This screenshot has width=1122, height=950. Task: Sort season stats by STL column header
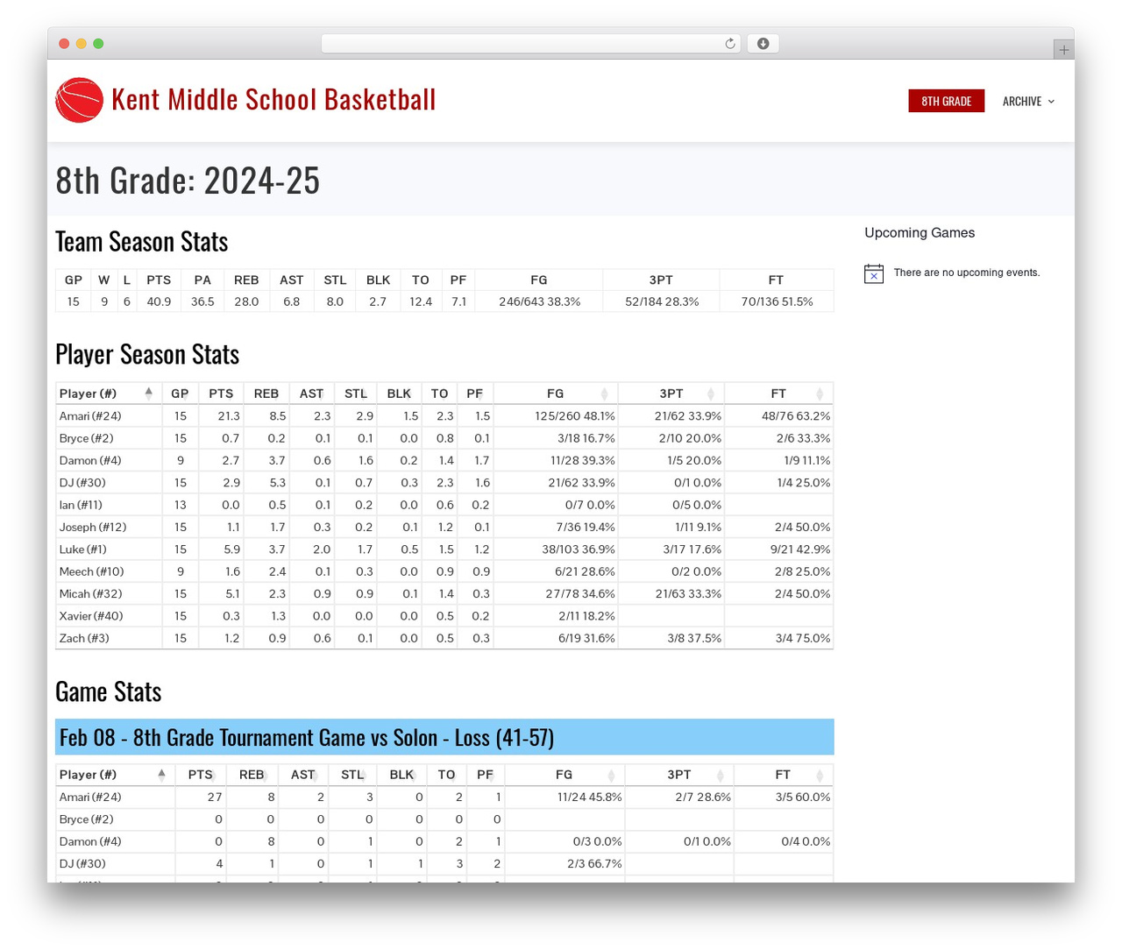click(x=355, y=393)
